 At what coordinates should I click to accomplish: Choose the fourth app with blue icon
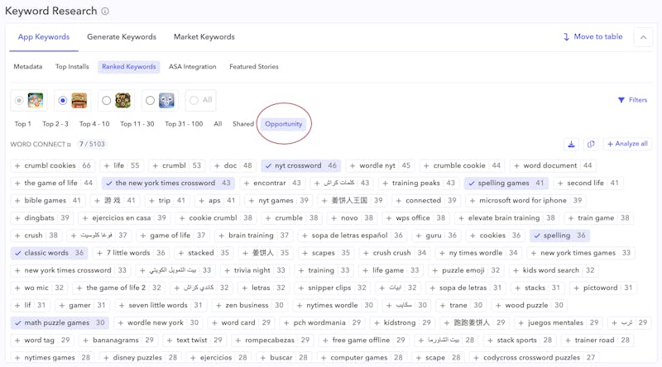(x=150, y=101)
